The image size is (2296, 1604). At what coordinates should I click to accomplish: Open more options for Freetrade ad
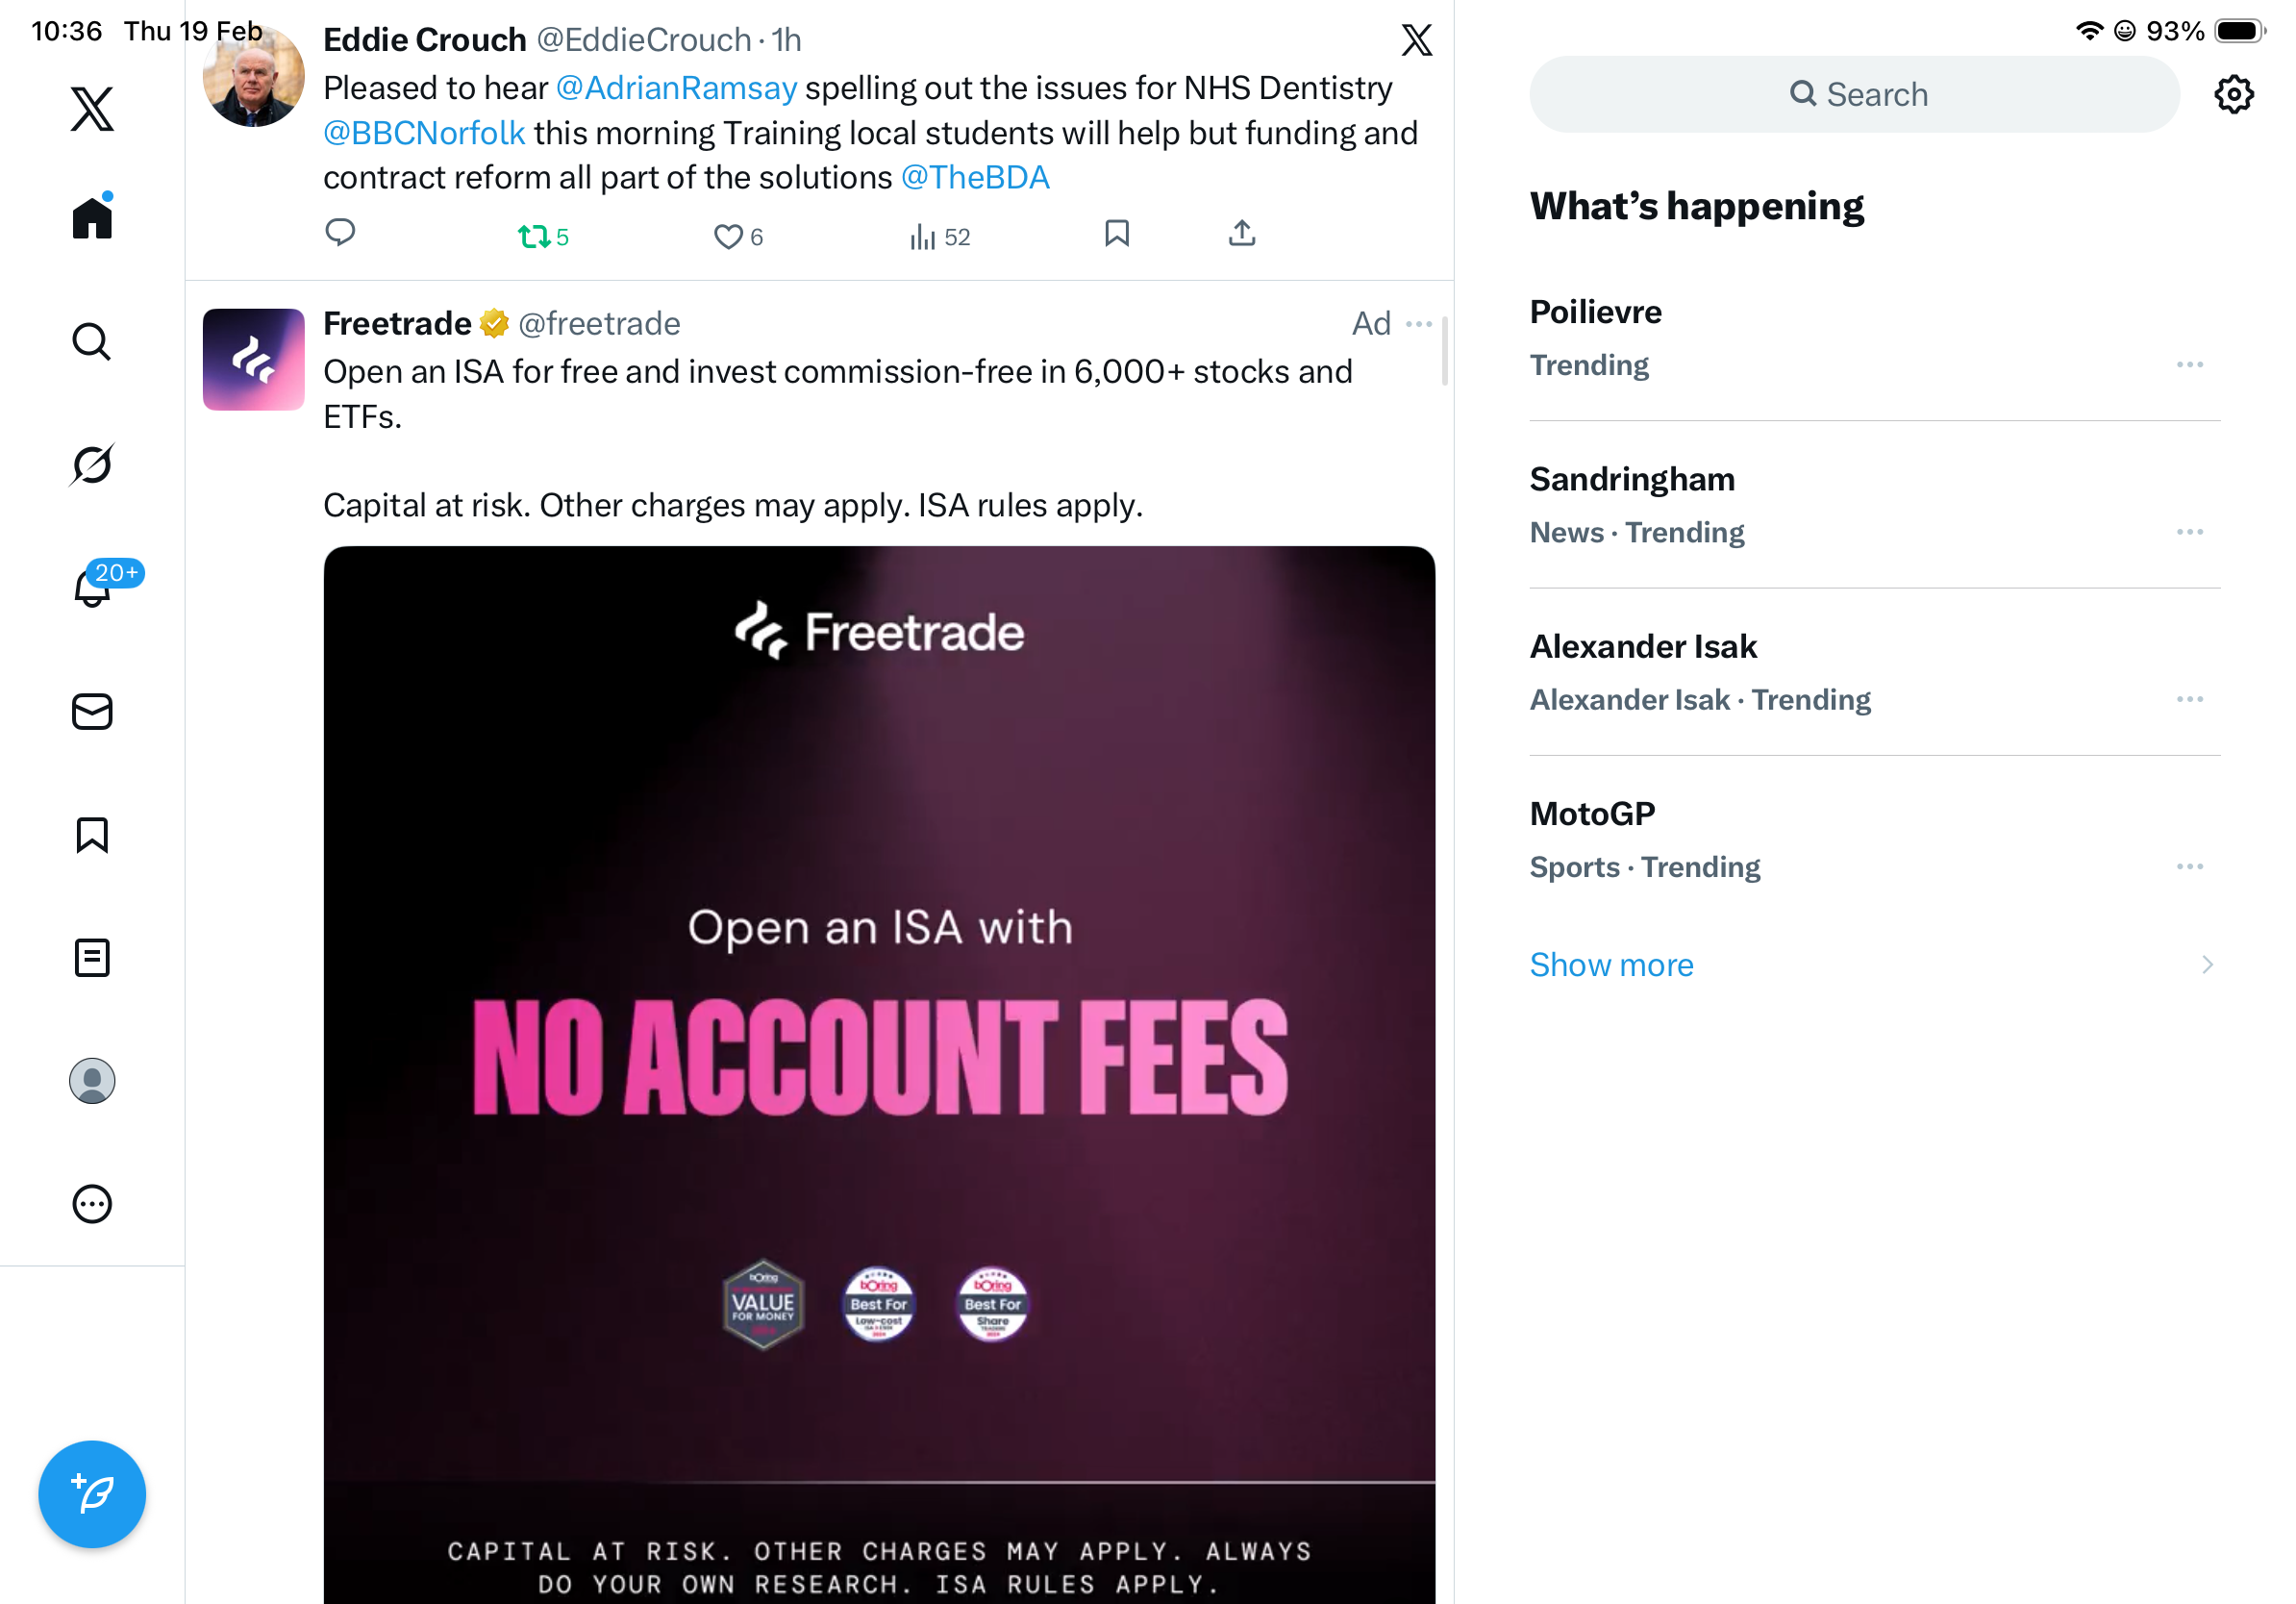point(1419,324)
